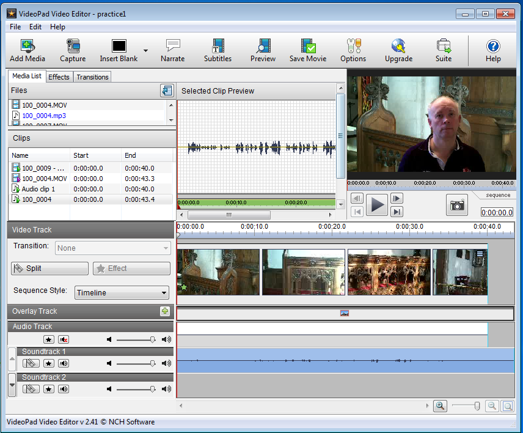Viewport: 523px width, 433px height.
Task: Switch to the Transitions tab
Action: pyautogui.click(x=92, y=77)
